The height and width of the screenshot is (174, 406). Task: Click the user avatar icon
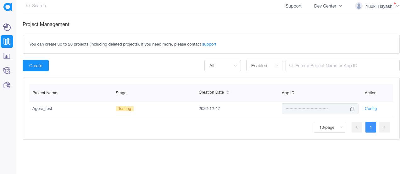(x=359, y=6)
